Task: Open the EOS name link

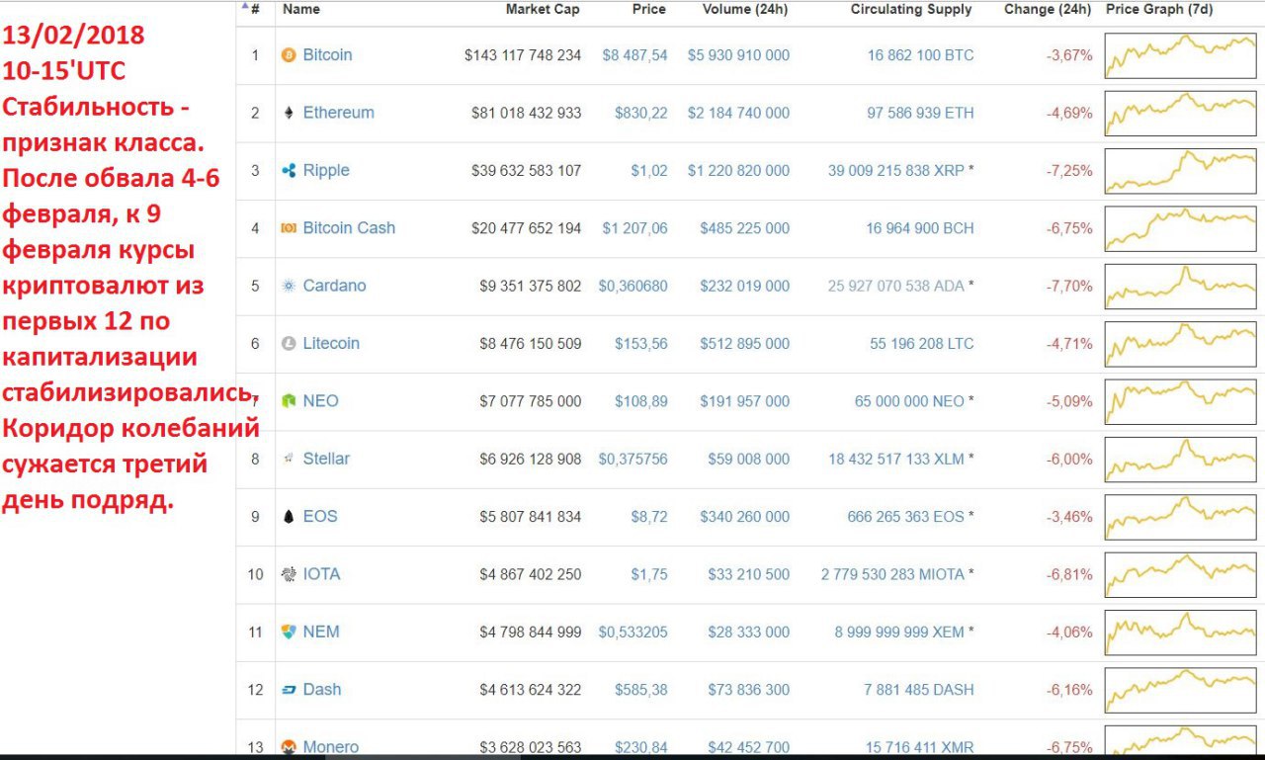Action: pyautogui.click(x=320, y=517)
